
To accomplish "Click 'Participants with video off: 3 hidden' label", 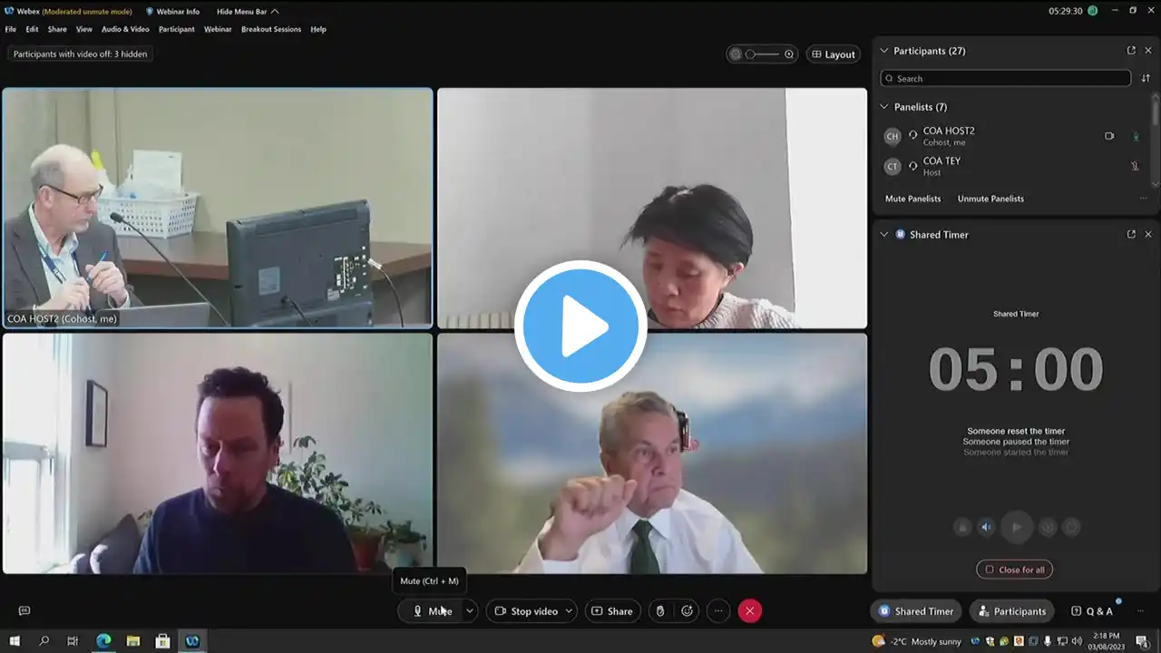I will point(80,54).
